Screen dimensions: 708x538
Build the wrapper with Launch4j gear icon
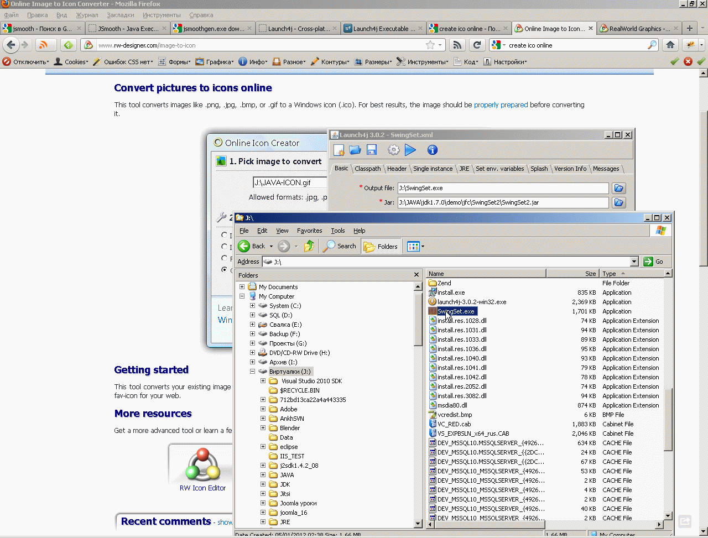tap(393, 150)
